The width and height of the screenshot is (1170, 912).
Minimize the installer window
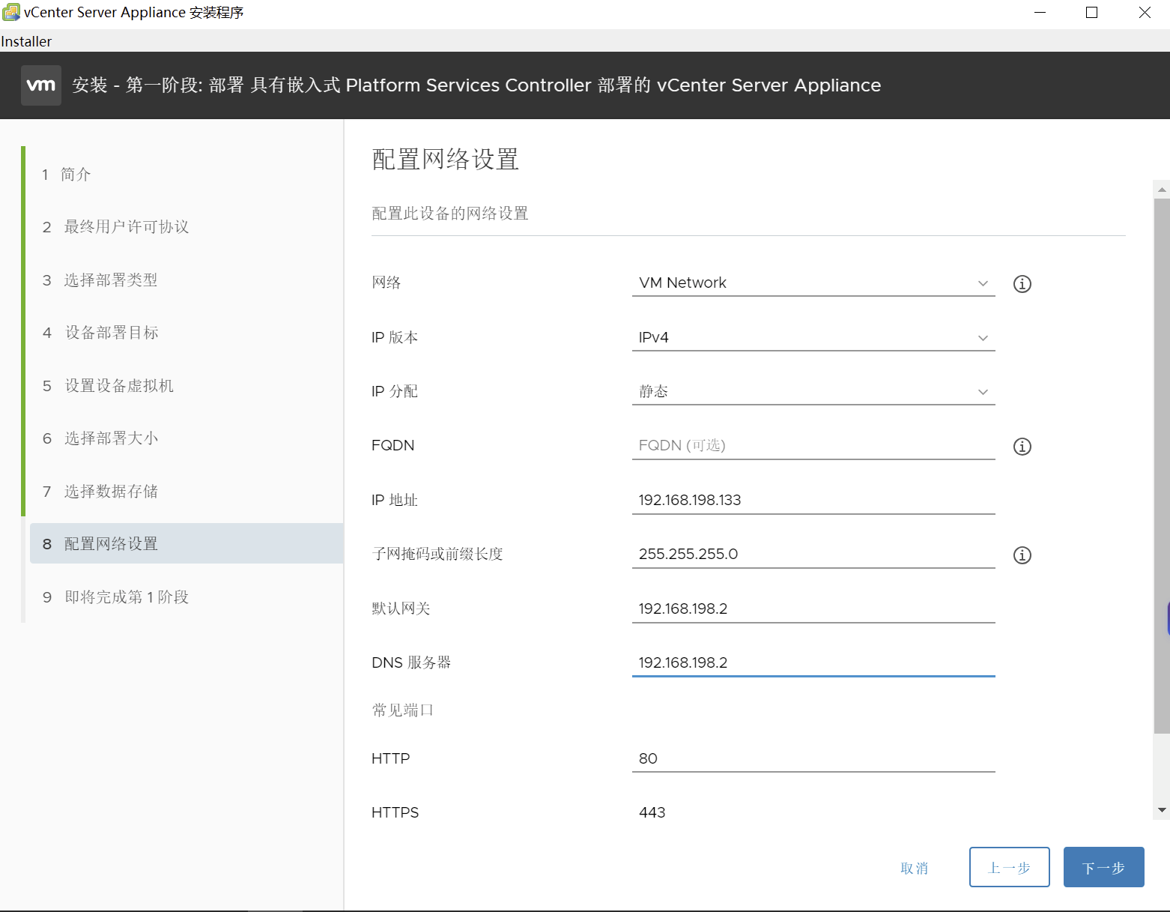pyautogui.click(x=1040, y=13)
